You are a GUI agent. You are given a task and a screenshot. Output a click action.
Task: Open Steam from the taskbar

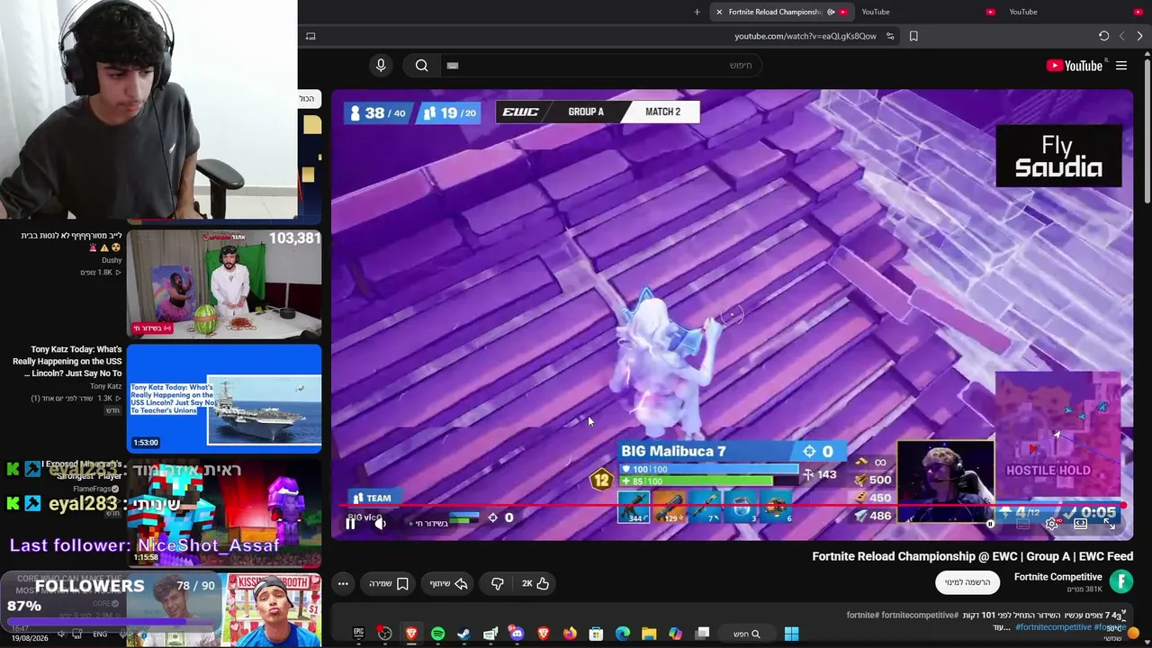[463, 634]
